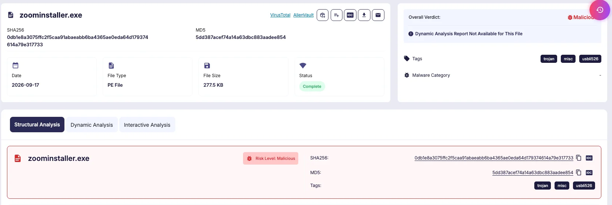Open the VirusTotal link
Image resolution: width=612 pixels, height=205 pixels.
click(x=280, y=15)
